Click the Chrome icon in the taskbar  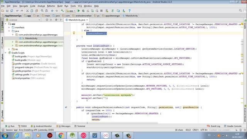[x=61, y=136]
